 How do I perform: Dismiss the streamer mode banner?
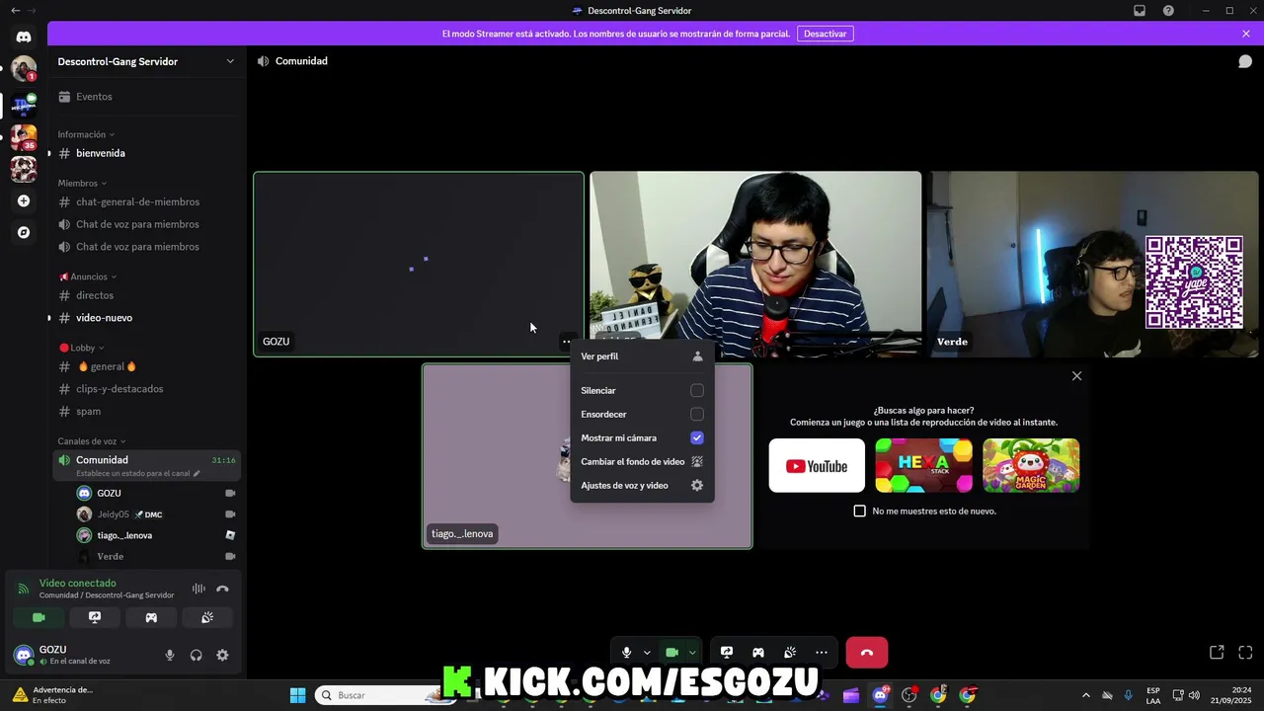(x=1246, y=34)
